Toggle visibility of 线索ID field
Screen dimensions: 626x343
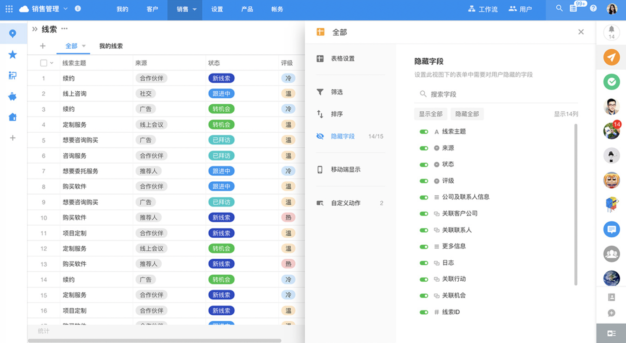[x=424, y=312]
